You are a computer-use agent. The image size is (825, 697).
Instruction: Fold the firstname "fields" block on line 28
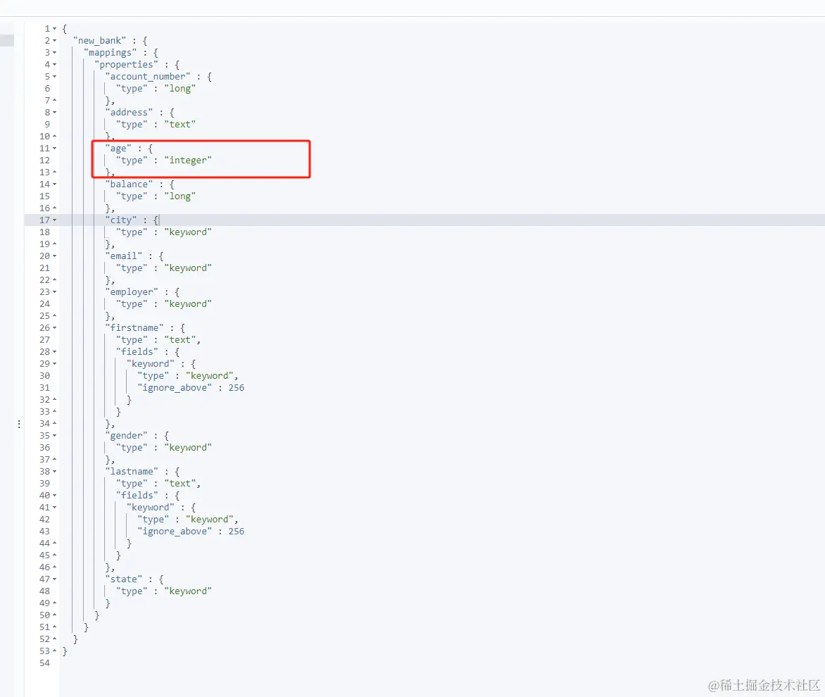point(55,352)
